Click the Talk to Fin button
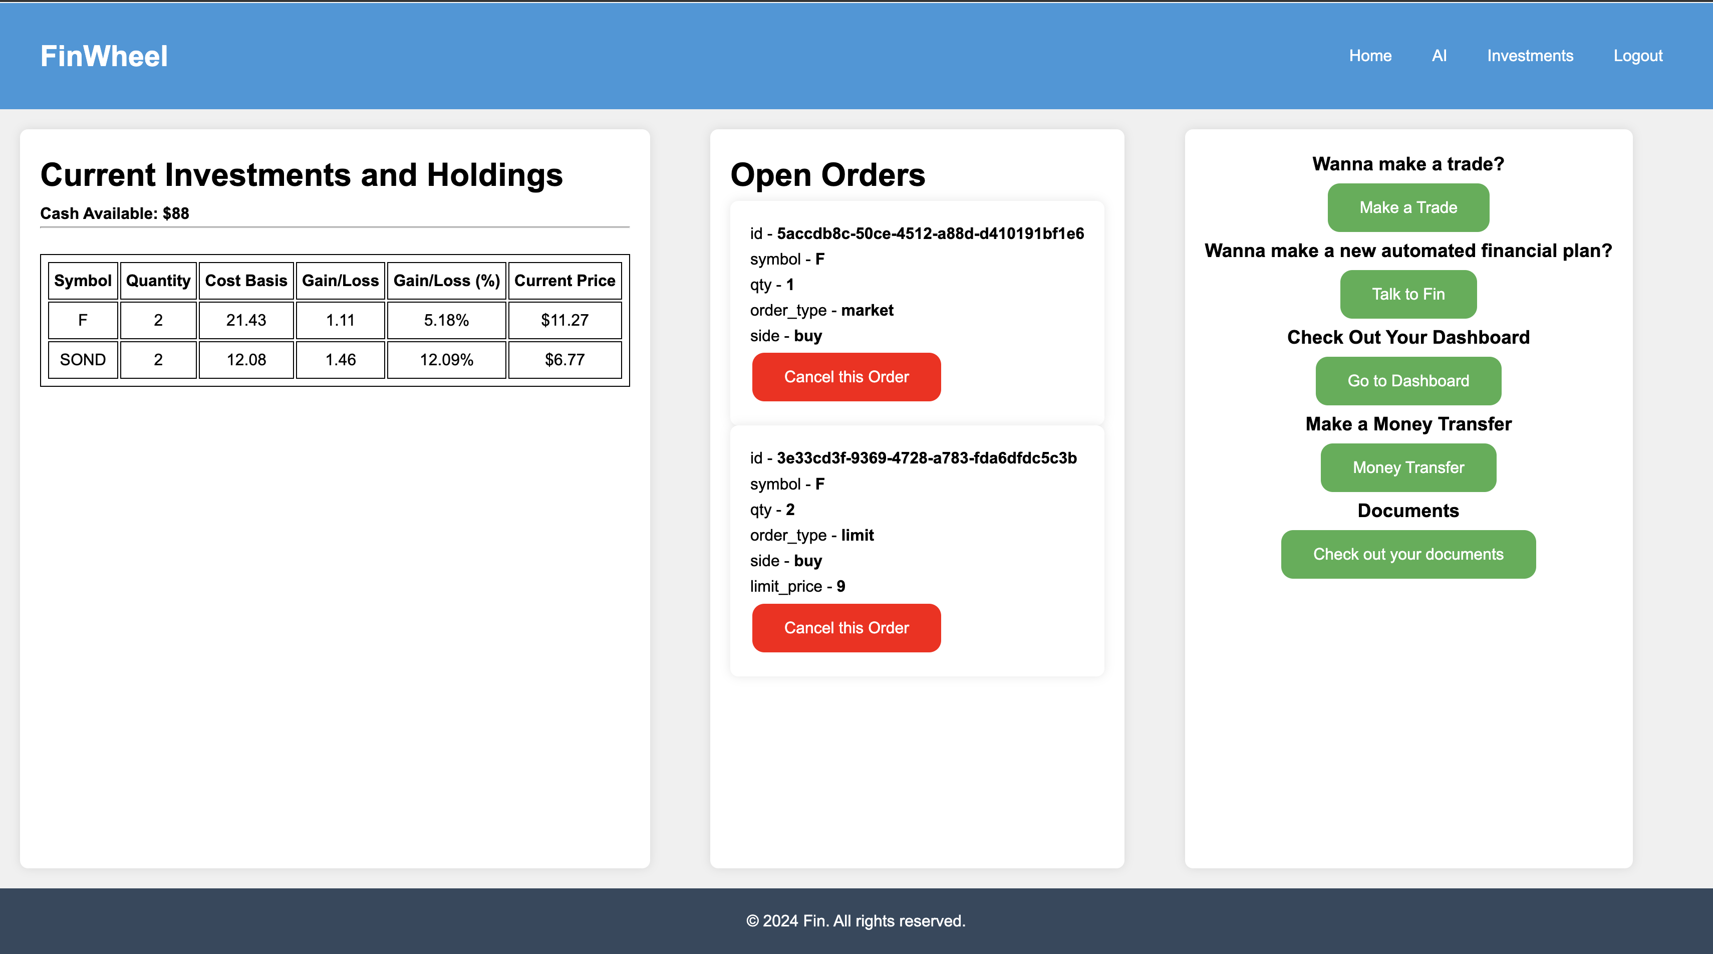This screenshot has height=954, width=1713. (x=1408, y=294)
